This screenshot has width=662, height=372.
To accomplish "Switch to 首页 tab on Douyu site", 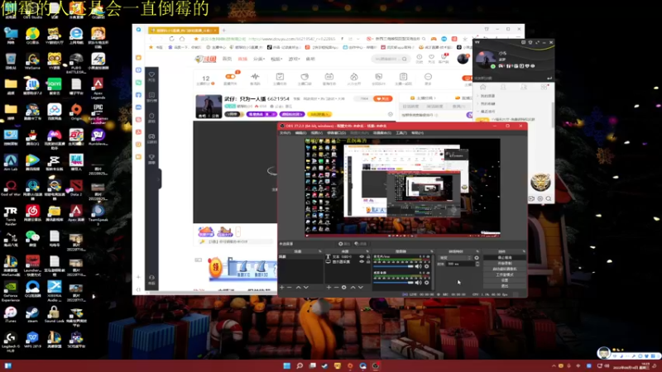I will click(227, 59).
